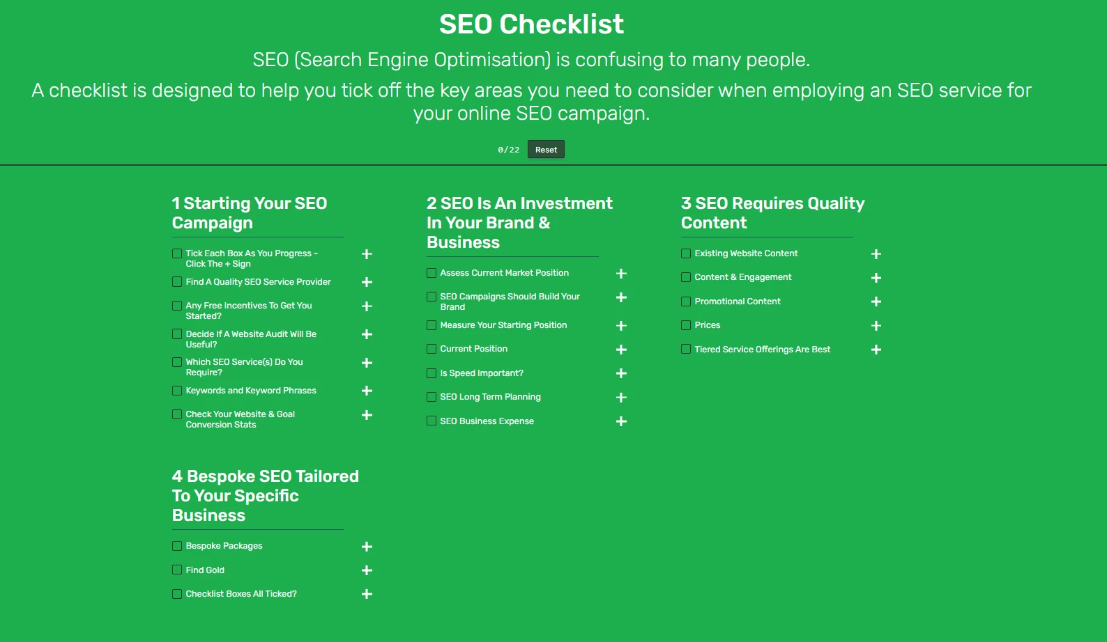Click plus icon beside Keywords and Keyword Phrases
Screen dimensions: 1107x642
(x=367, y=391)
